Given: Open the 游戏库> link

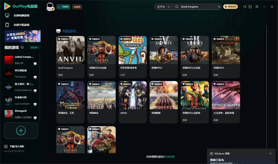Looking at the screenshot, I should (34, 48).
